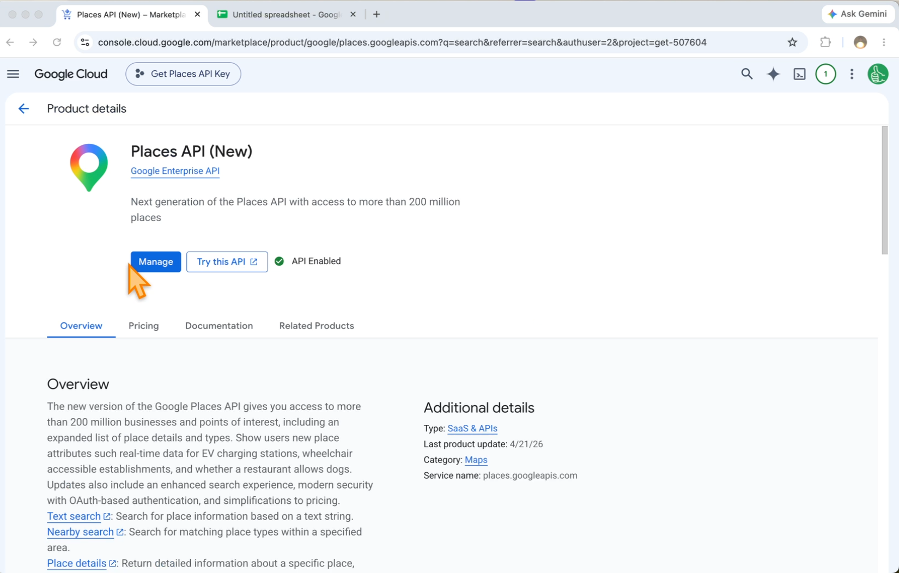Show the Related Products tab
The image size is (899, 573).
(x=317, y=326)
